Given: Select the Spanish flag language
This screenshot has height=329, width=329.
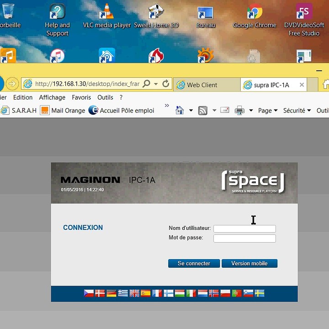Looking at the screenshot, I should 146,293.
